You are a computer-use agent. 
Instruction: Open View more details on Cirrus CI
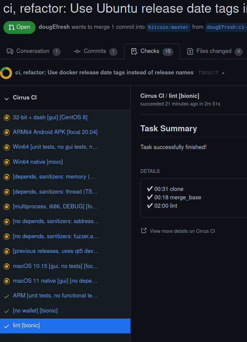[182, 231]
